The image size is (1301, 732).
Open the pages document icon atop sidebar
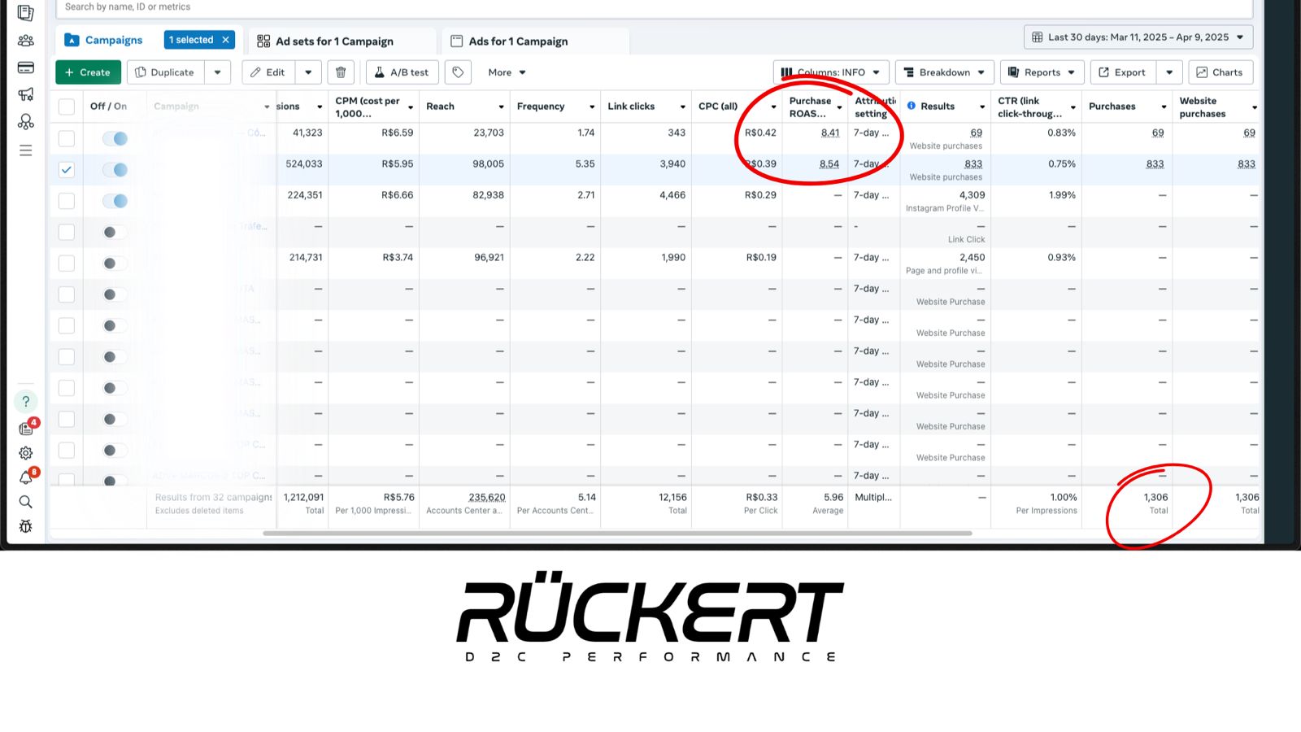(26, 13)
